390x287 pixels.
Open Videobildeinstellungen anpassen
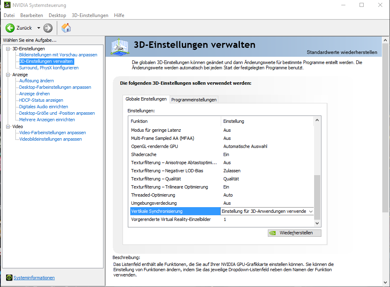50,139
